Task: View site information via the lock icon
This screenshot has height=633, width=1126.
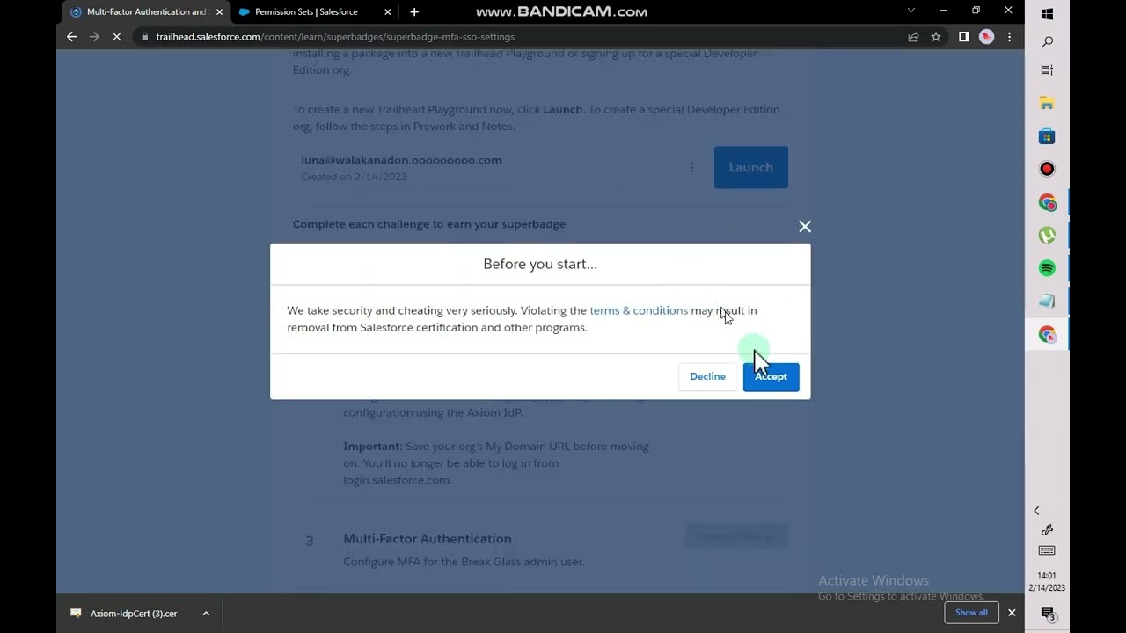Action: tap(145, 37)
